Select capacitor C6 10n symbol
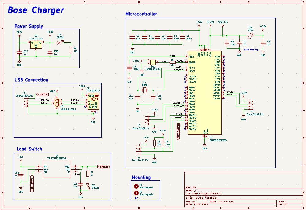This screenshot has height=210, width=306. click(227, 43)
